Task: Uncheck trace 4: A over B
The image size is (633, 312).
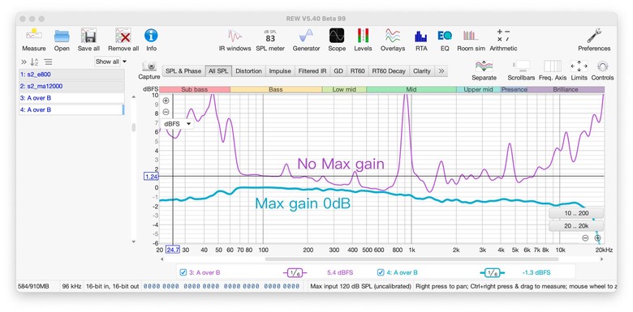Action: (381, 272)
